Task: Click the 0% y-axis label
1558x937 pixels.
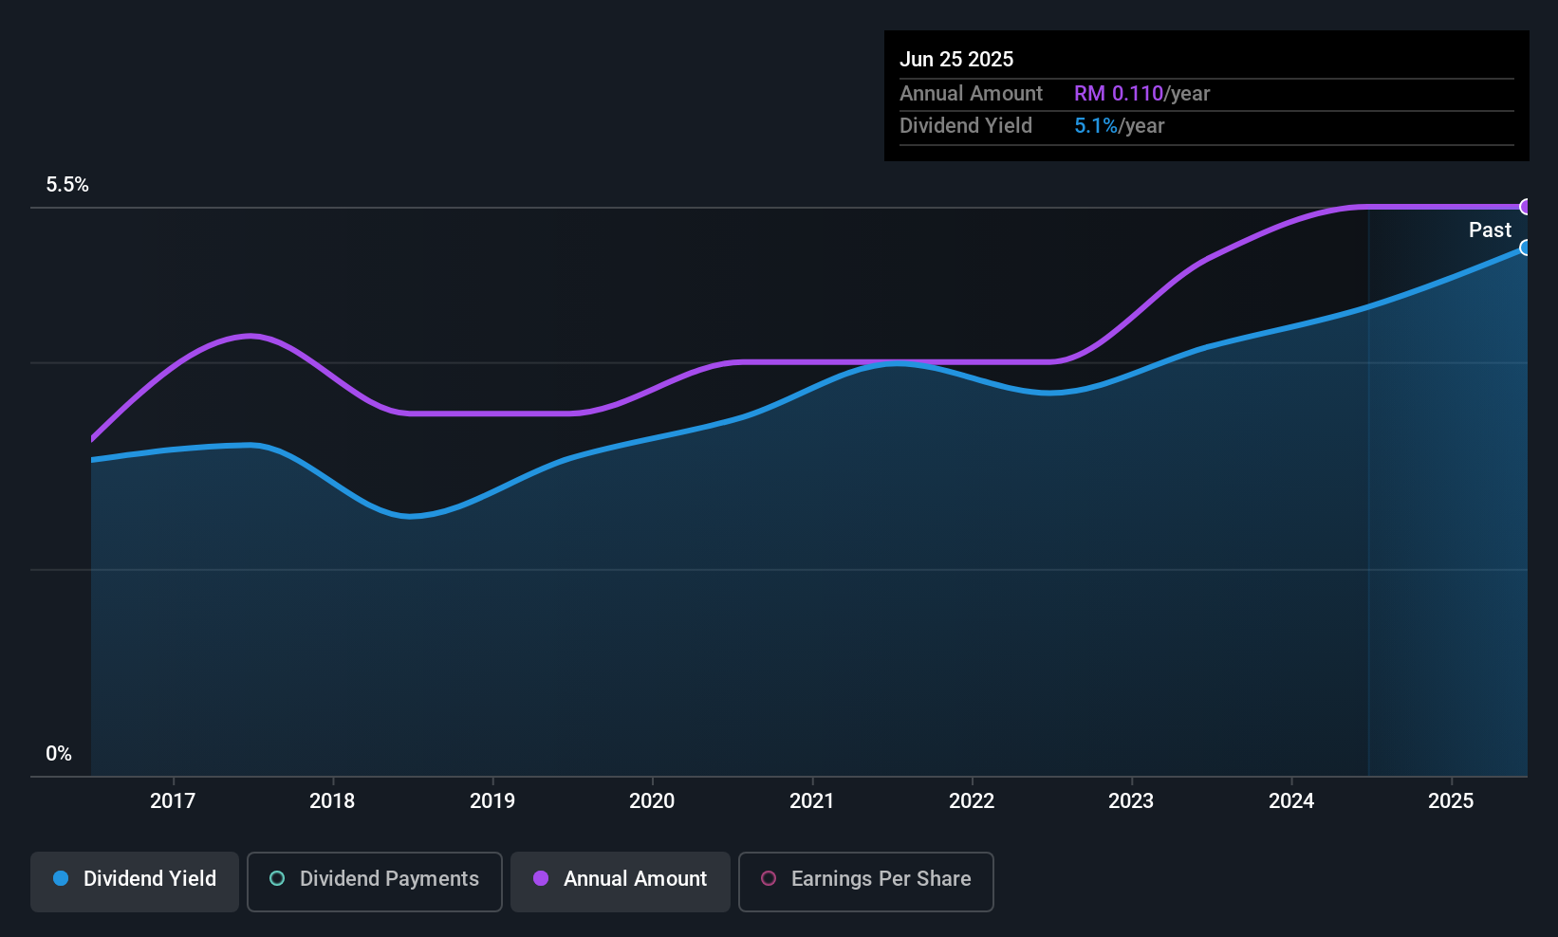Action: click(59, 754)
